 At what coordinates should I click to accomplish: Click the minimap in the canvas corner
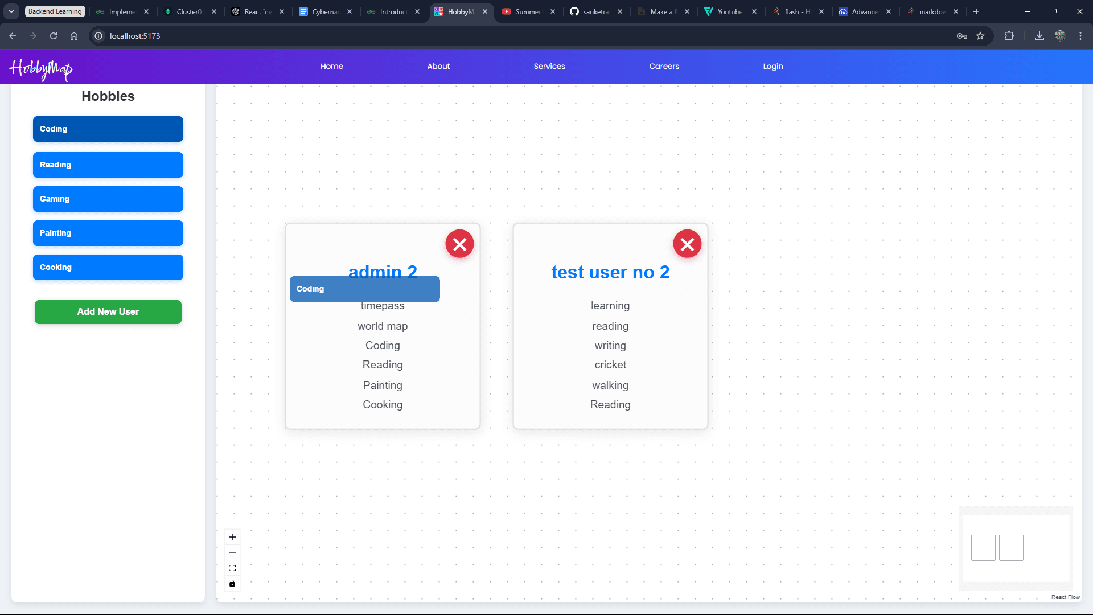tap(1016, 548)
